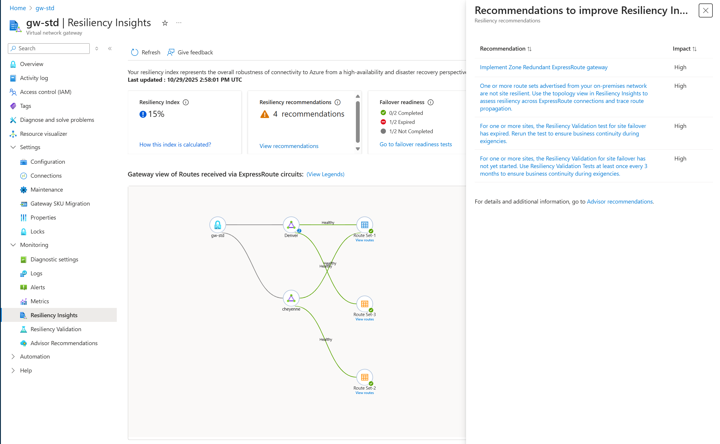Click the View recommendations link

[289, 146]
